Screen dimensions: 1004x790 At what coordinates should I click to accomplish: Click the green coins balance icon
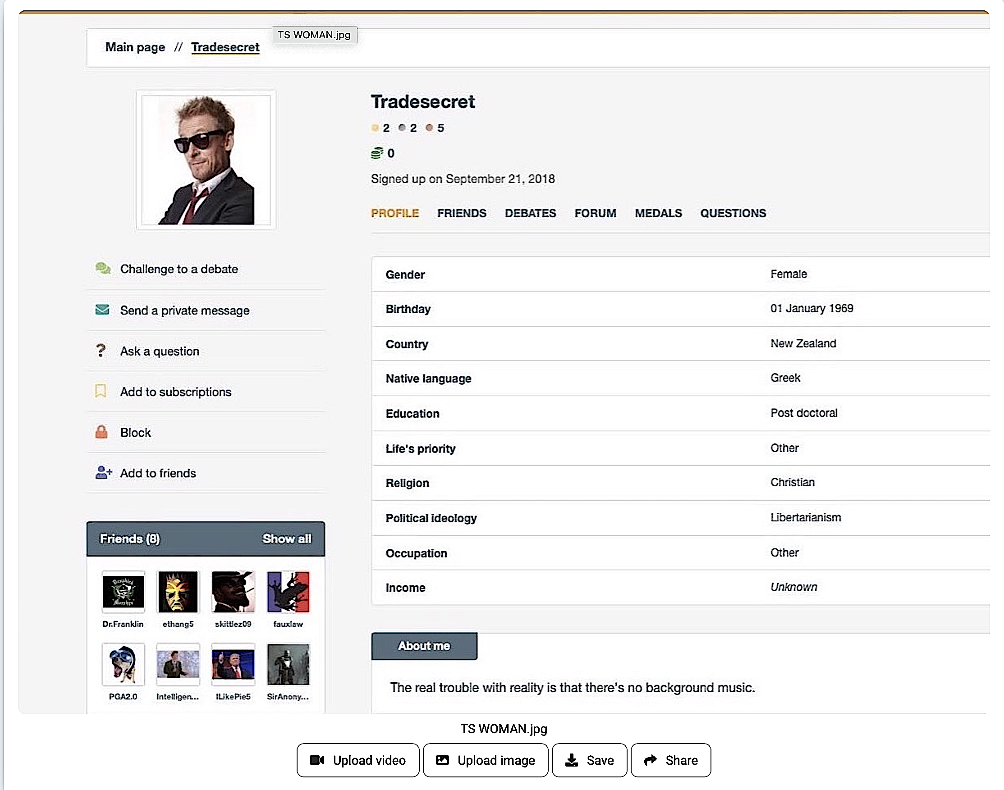[377, 153]
